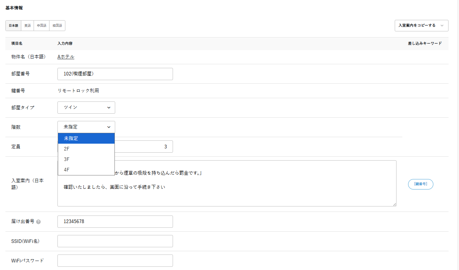
Task: Expand the 部屋タイプ ツイン dropdown
Action: [x=86, y=108]
